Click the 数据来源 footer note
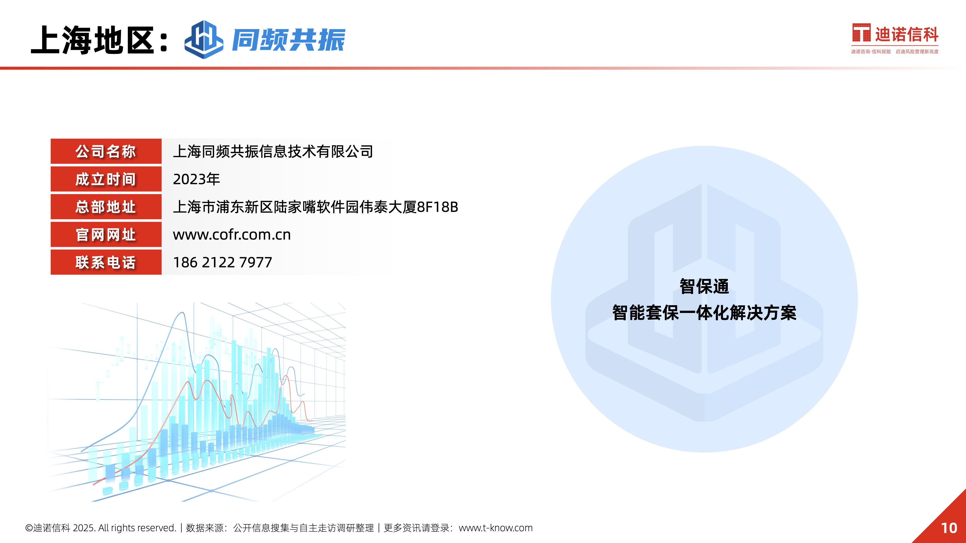966x543 pixels. [280, 528]
